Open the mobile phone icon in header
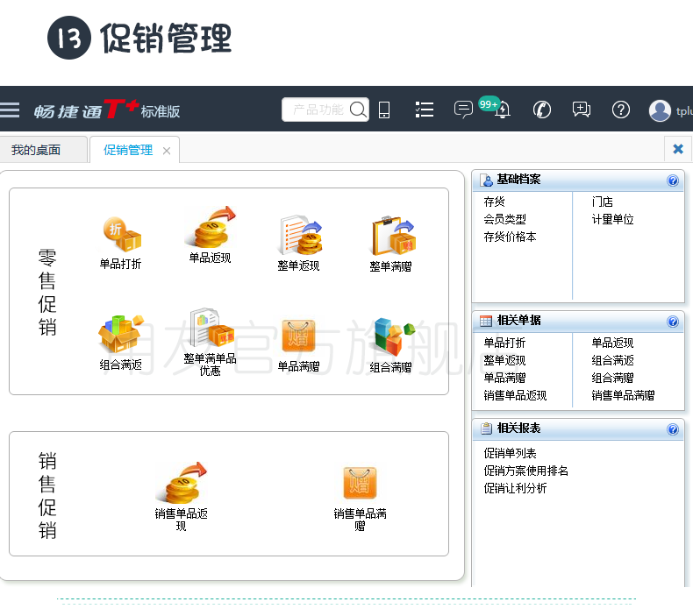 click(x=384, y=110)
